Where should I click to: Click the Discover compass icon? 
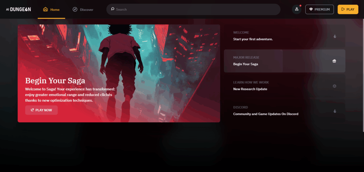coord(75,10)
